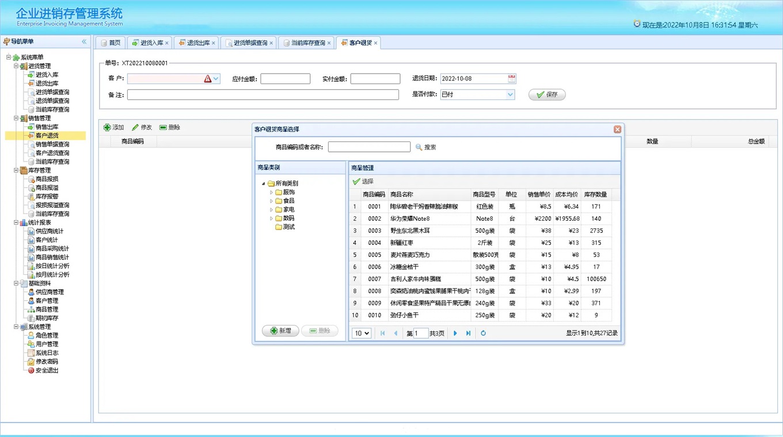Open 按月统计分析 in the sidebar

coord(52,275)
